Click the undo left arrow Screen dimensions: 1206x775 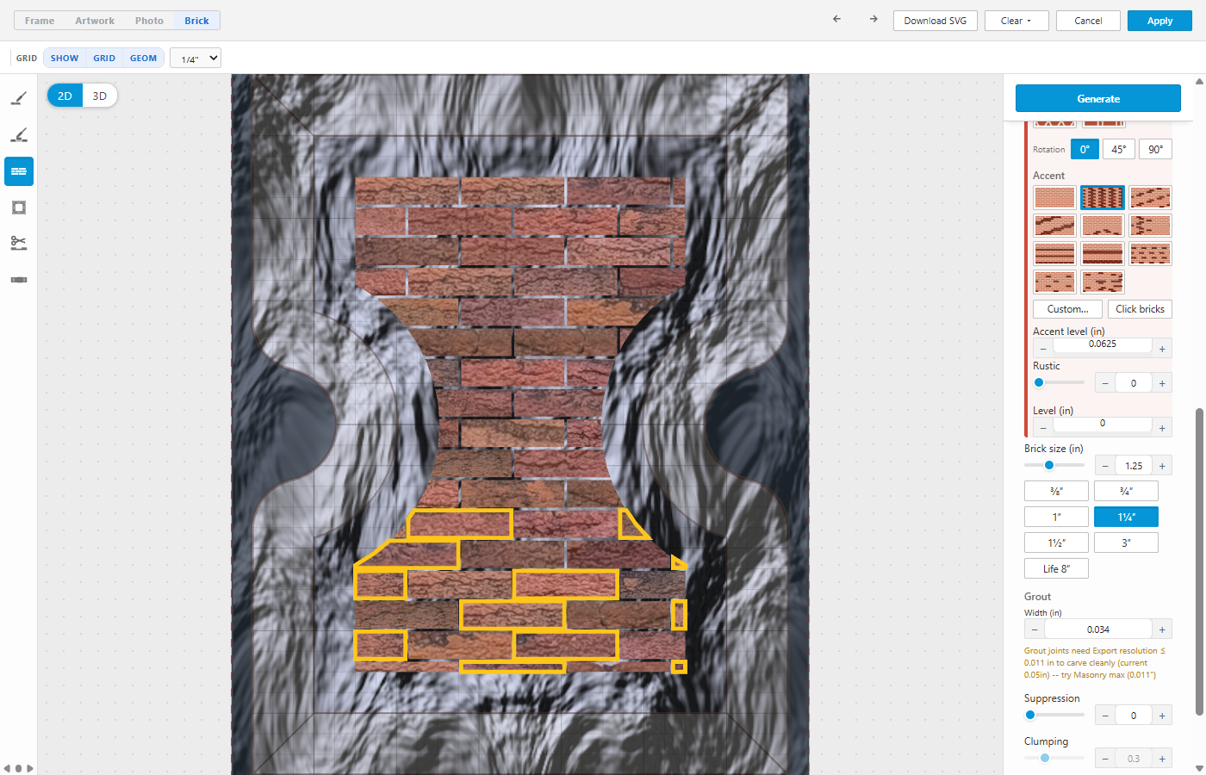coord(836,19)
